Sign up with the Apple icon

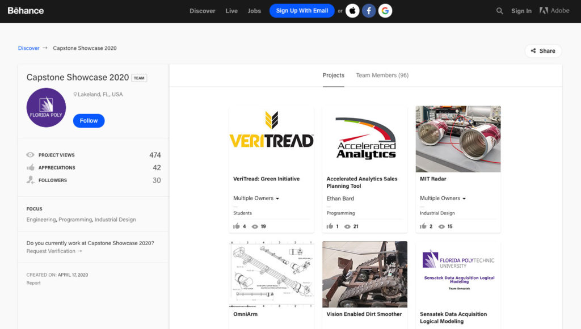[352, 11]
